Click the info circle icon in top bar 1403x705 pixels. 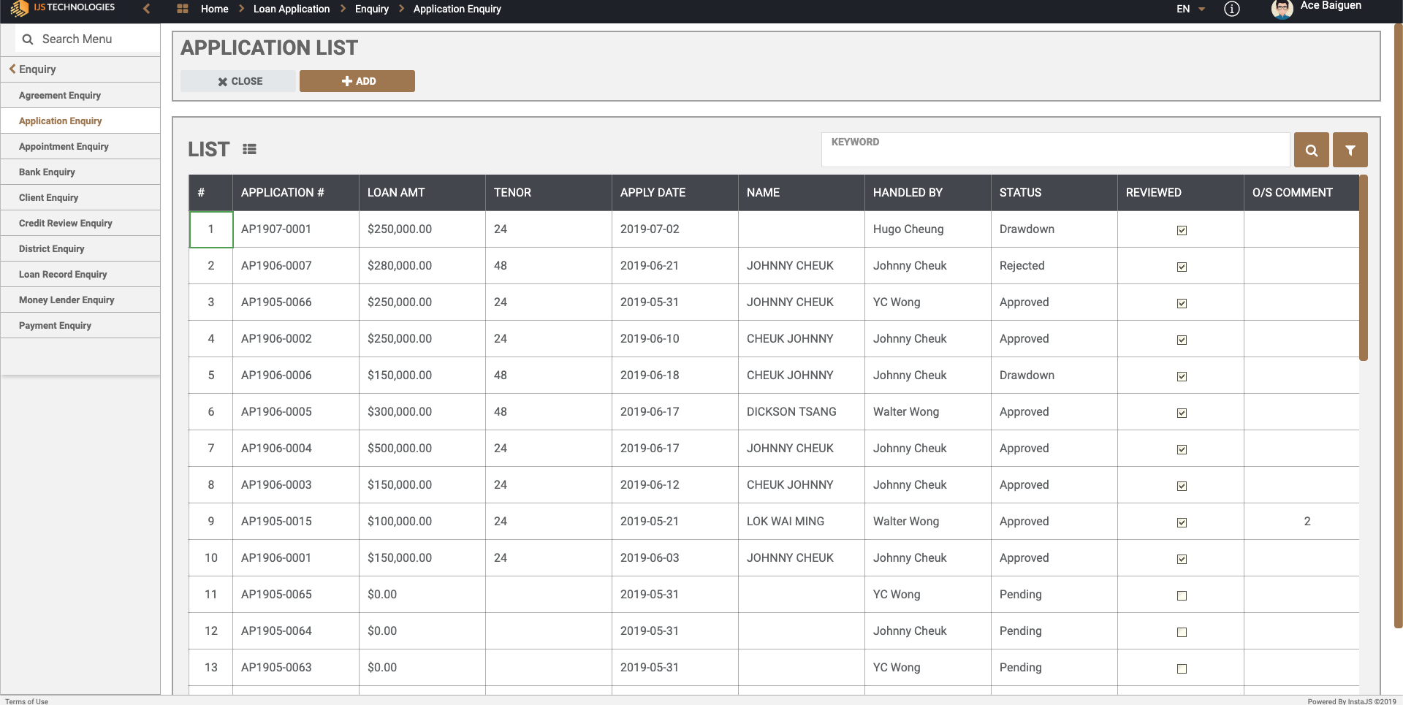coord(1231,9)
